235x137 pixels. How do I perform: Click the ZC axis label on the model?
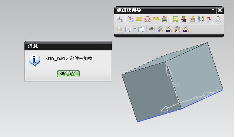tap(176, 86)
